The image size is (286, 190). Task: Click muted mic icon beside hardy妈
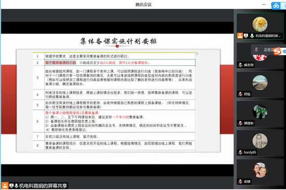pos(240,152)
